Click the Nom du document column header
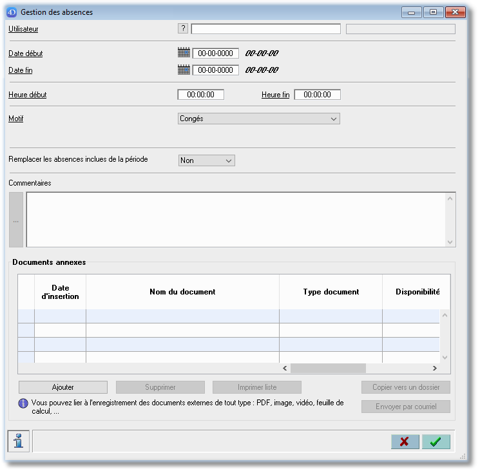Screen dimensions: 480x471 point(182,292)
